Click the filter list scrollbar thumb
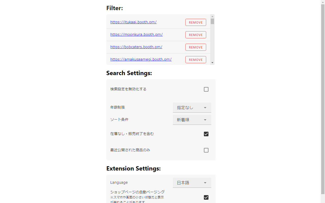Screen dimensions: 325x203 click(213, 21)
